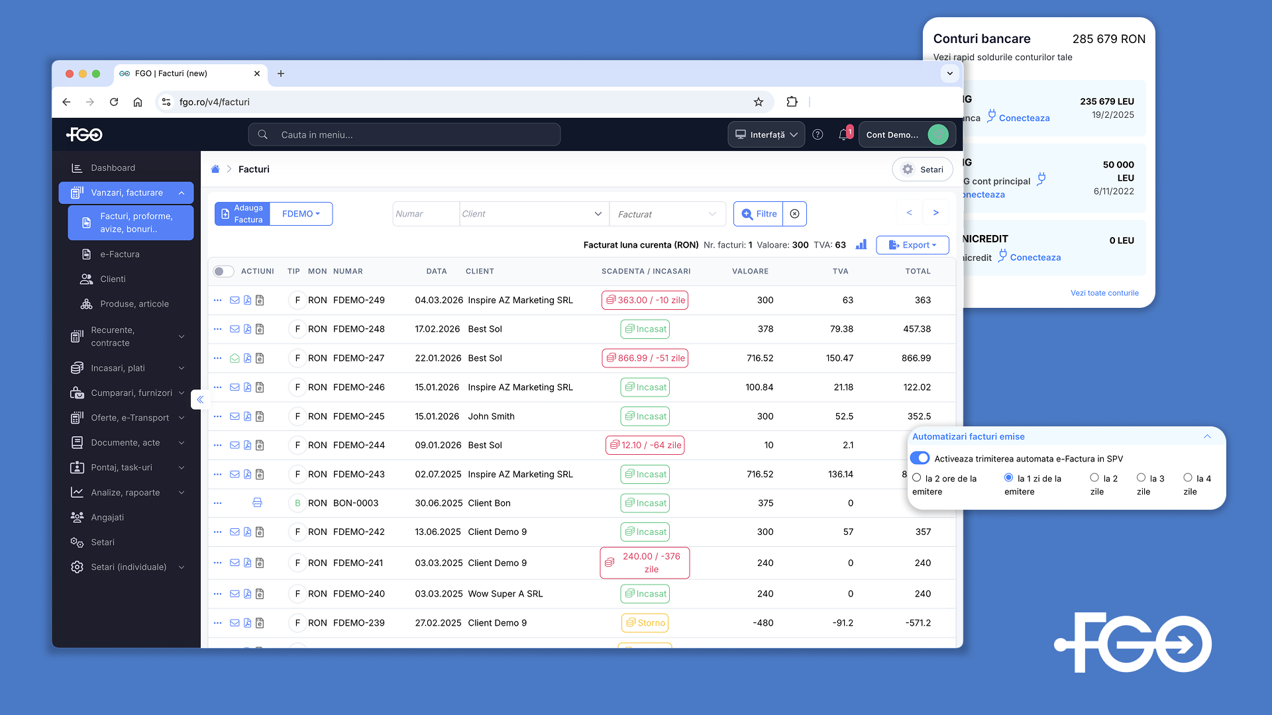Click the Adauga Factura button
The width and height of the screenshot is (1272, 715).
242,214
